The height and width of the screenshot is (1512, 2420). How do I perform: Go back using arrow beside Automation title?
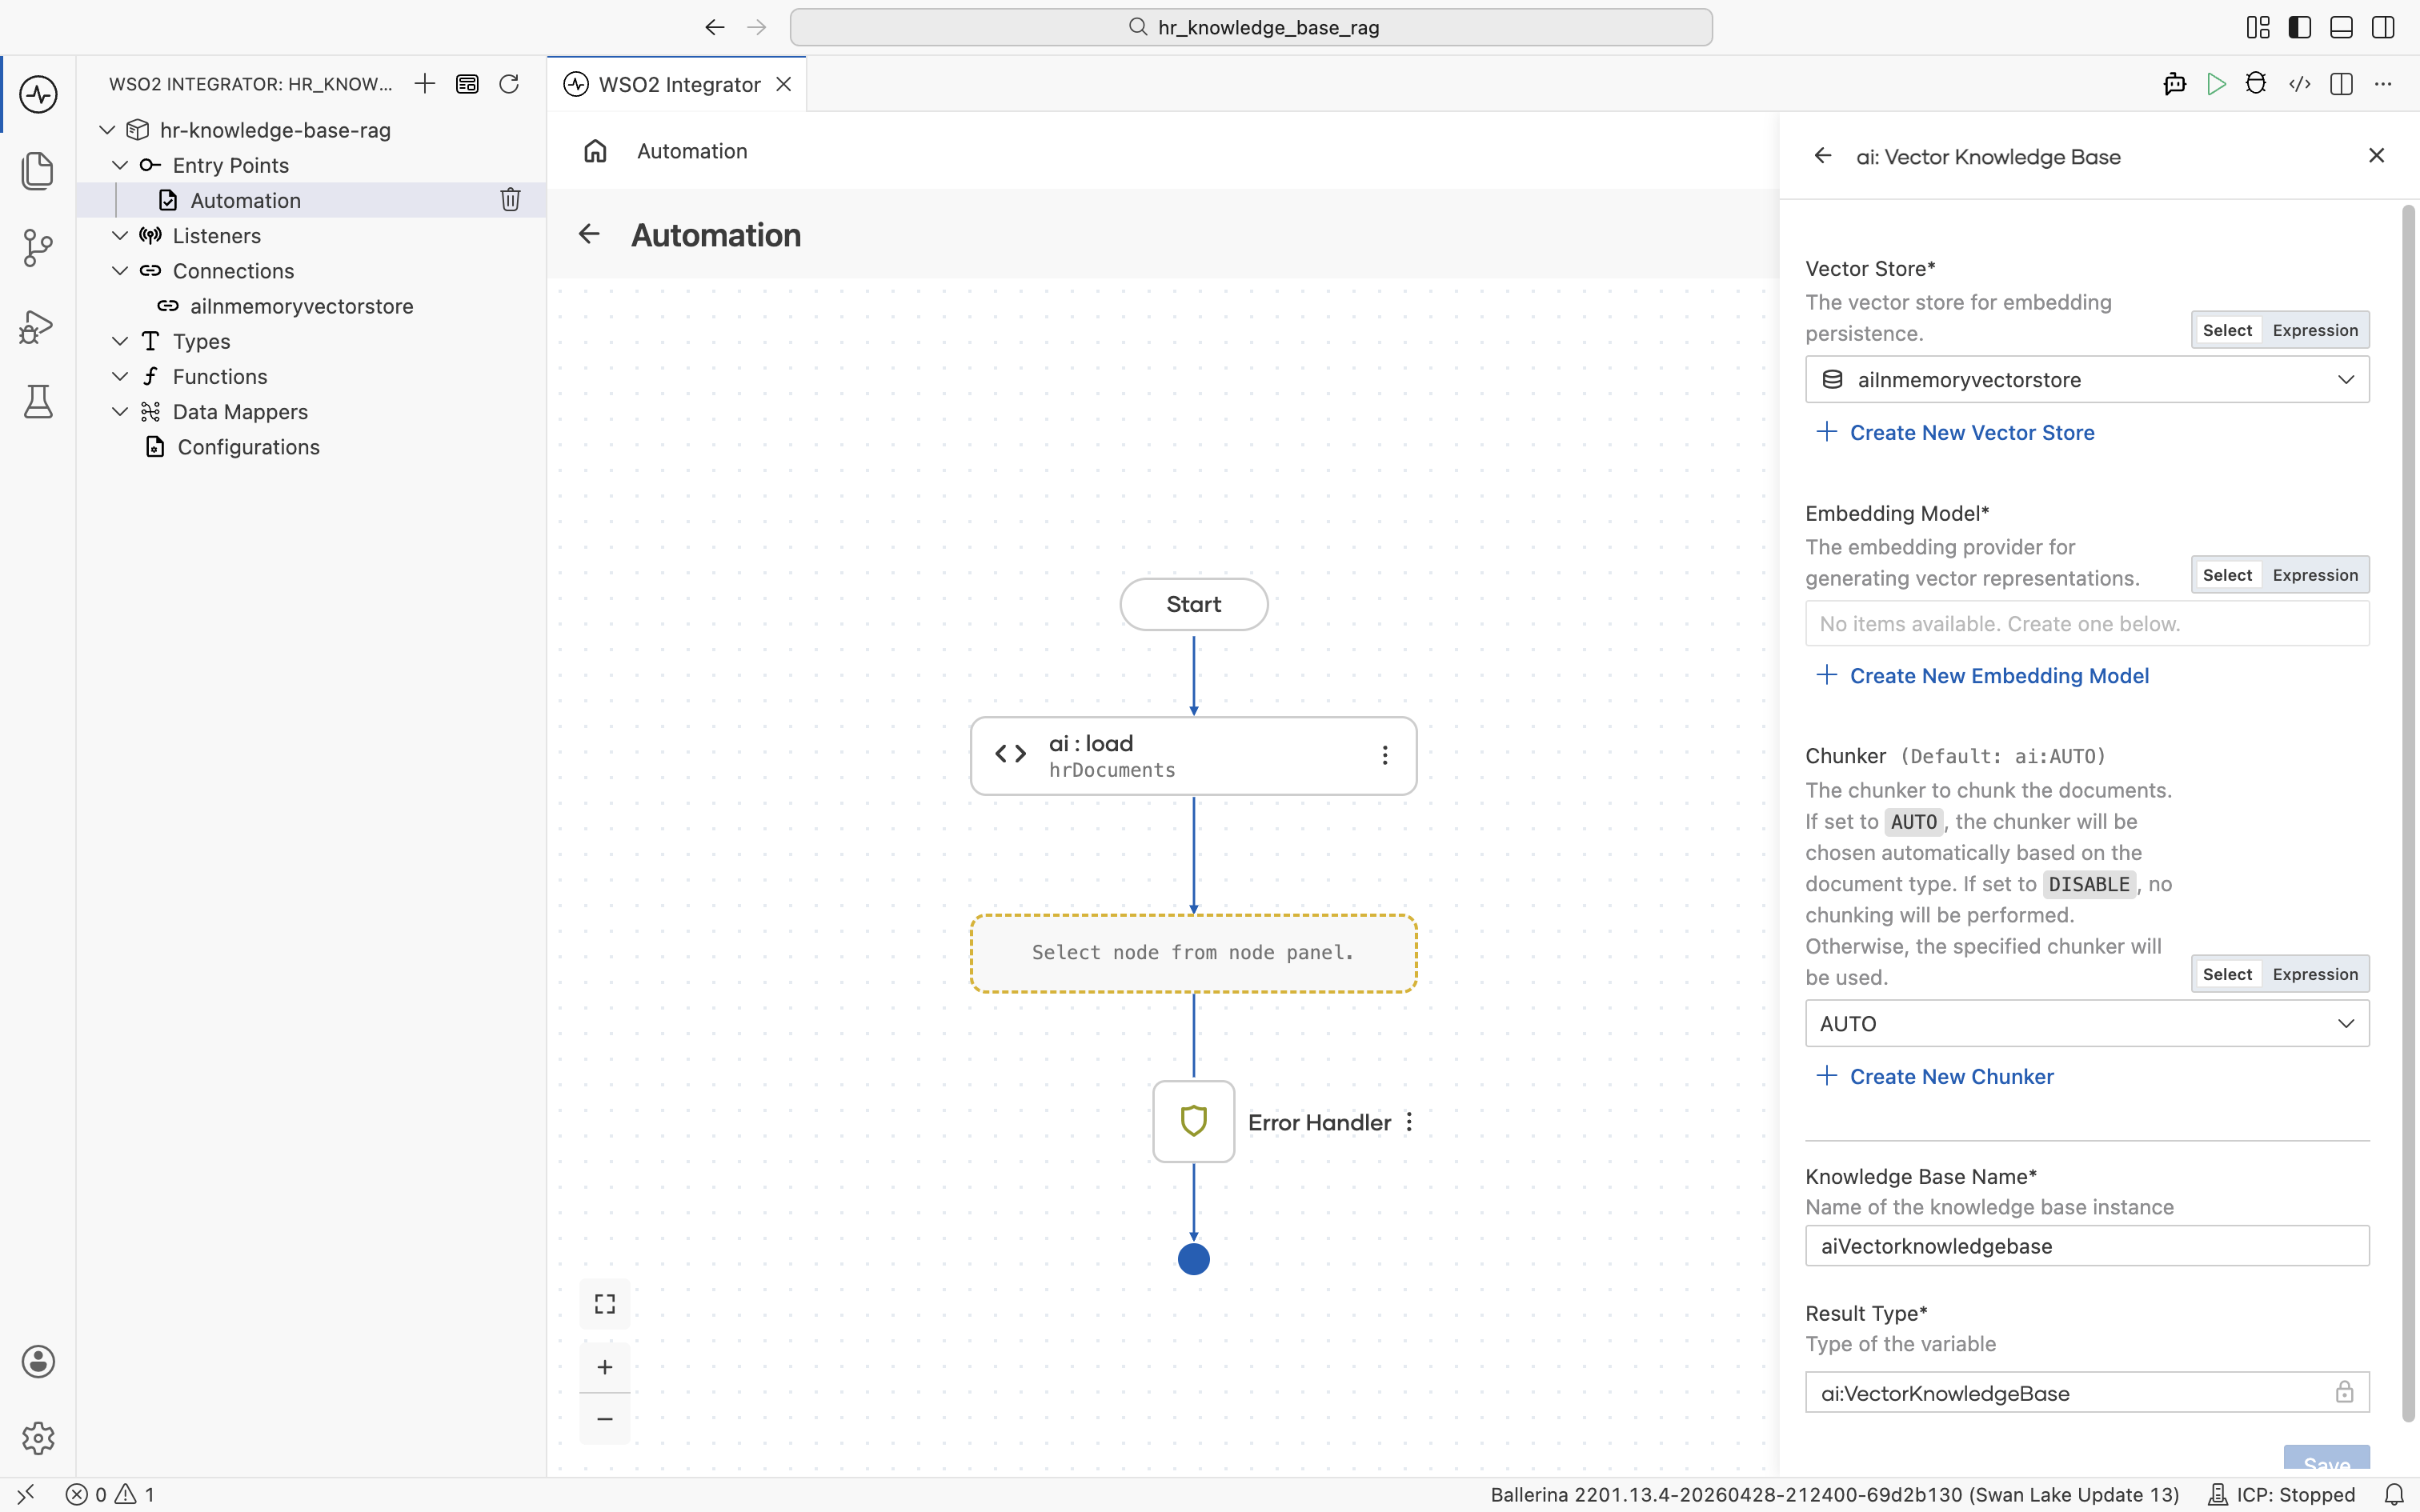[589, 234]
